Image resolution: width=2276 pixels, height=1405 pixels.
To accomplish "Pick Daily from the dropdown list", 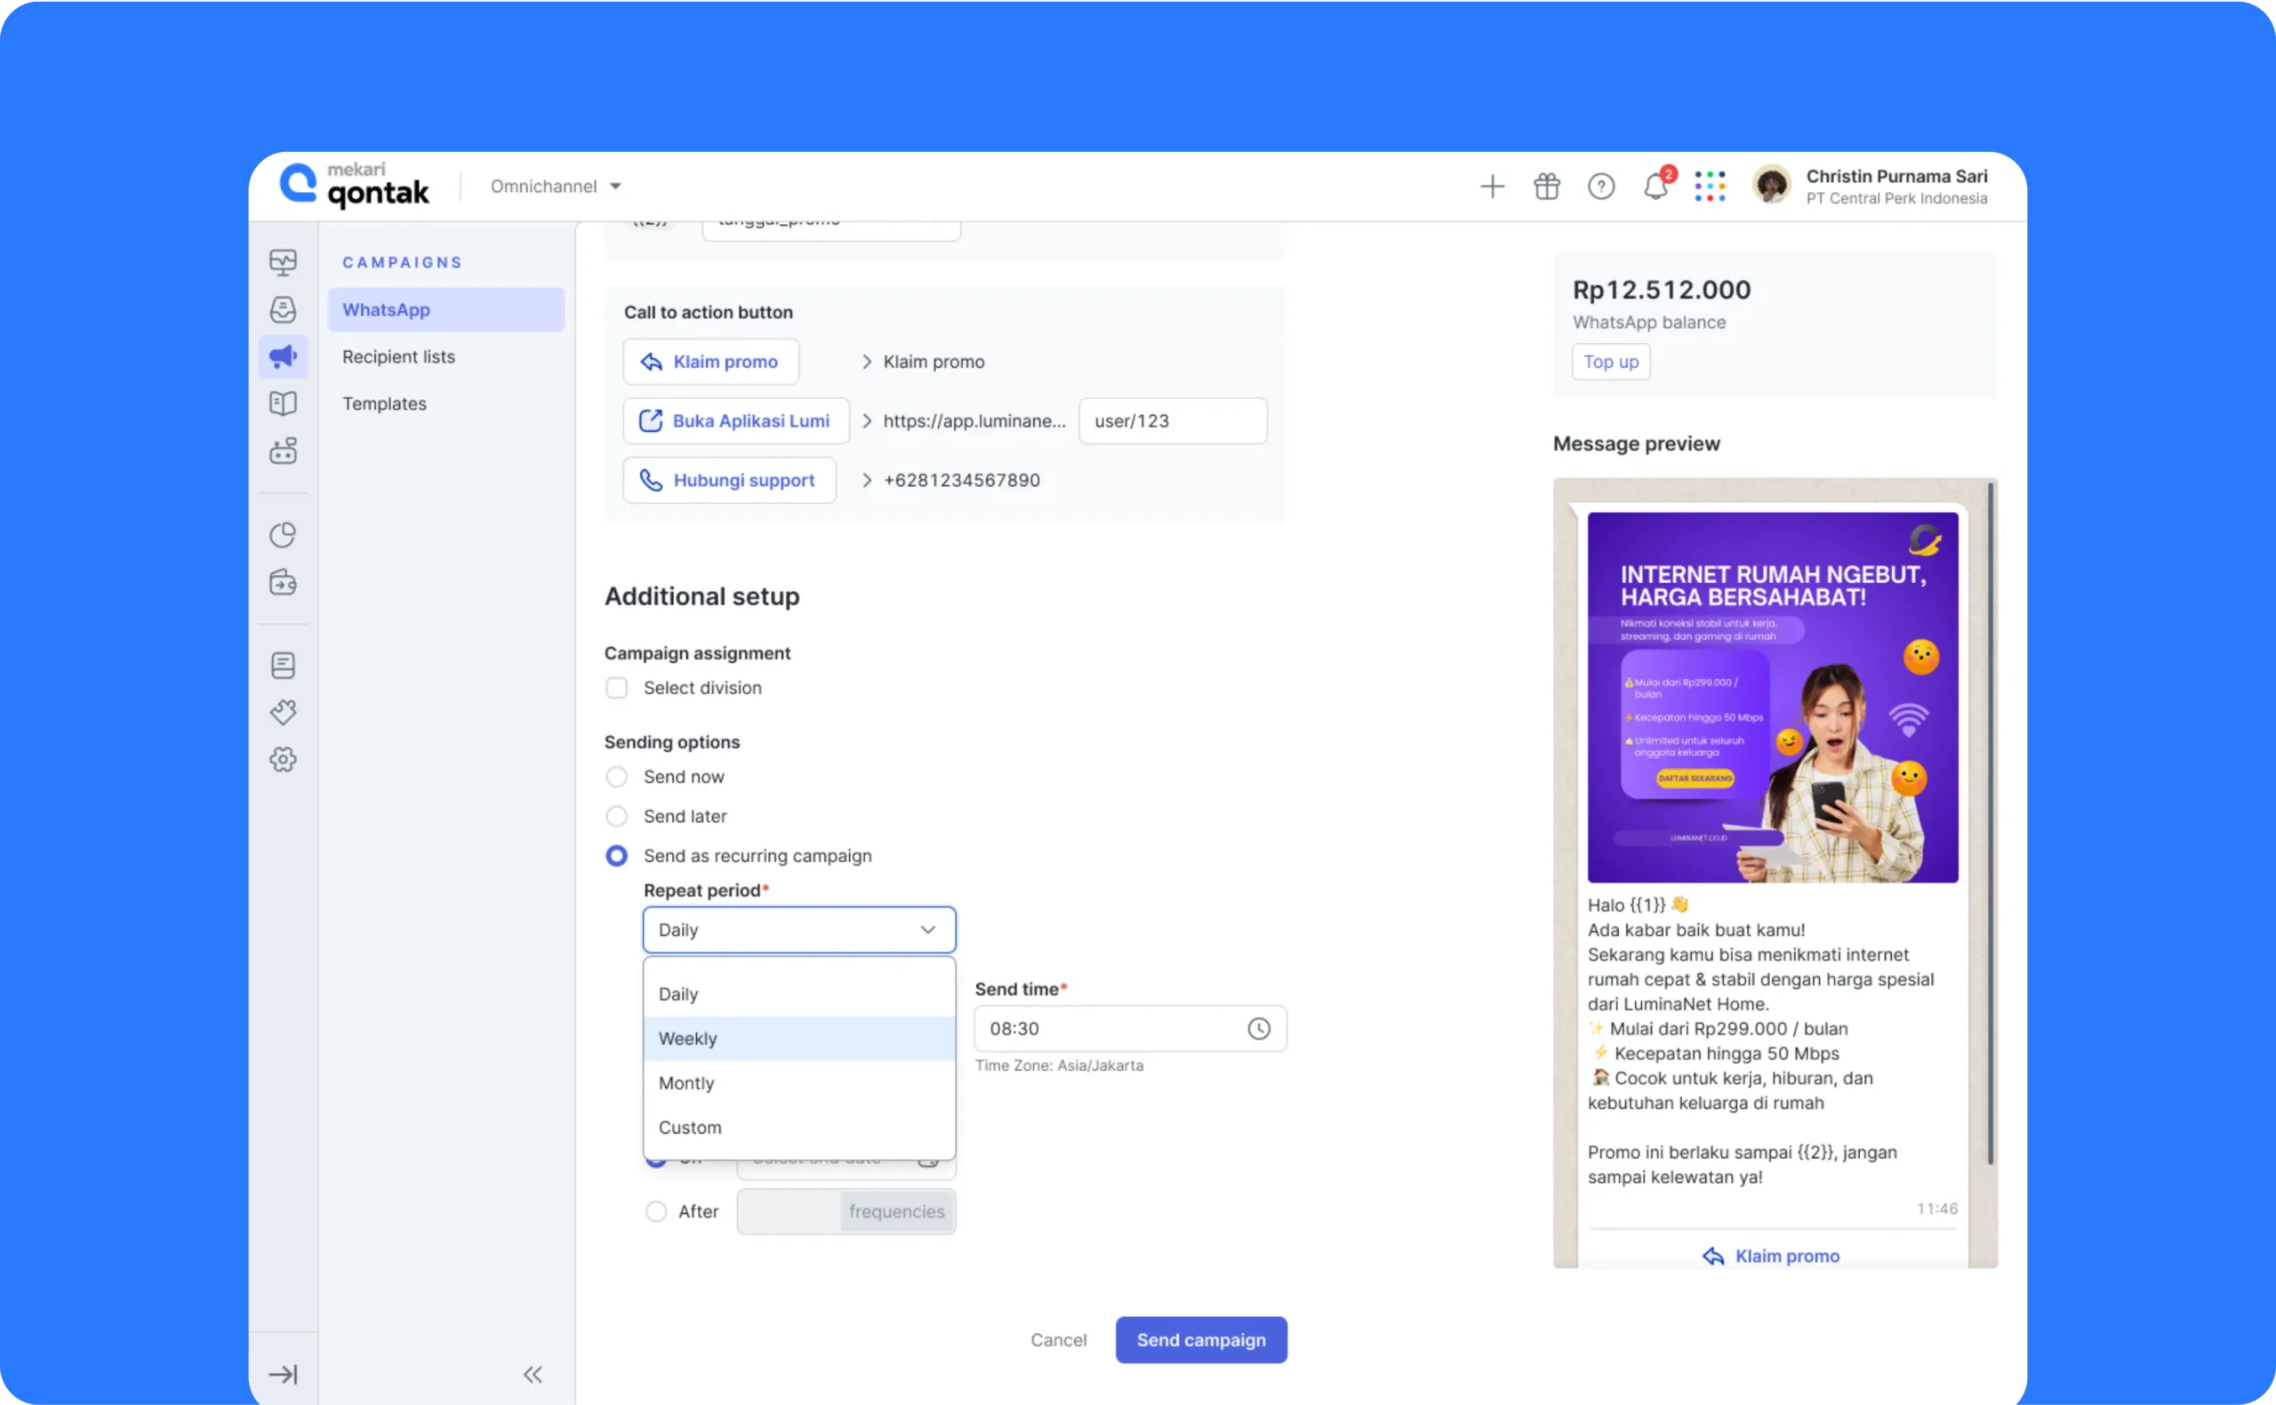I will click(x=798, y=994).
